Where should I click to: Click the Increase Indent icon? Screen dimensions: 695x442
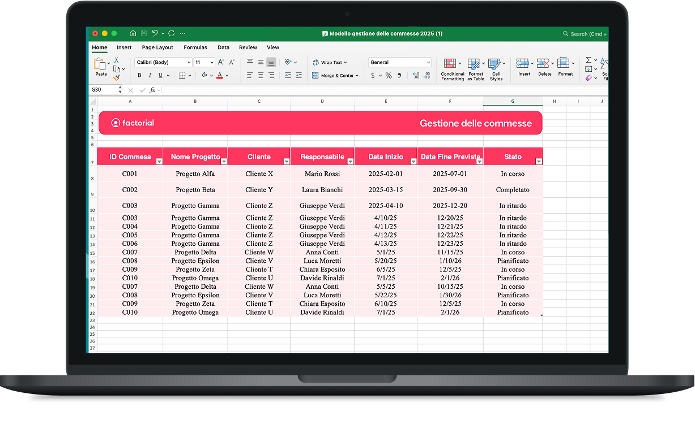click(x=299, y=75)
